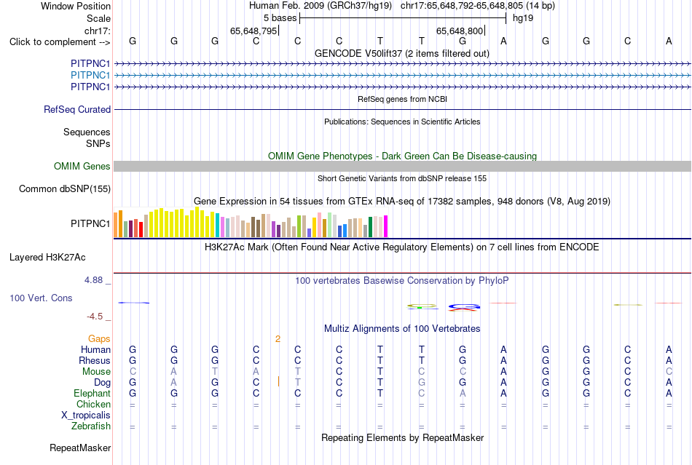Open '100 vertebrates Basewise Conservation by PhyloP' title
692x465 pixels.
tap(401, 281)
